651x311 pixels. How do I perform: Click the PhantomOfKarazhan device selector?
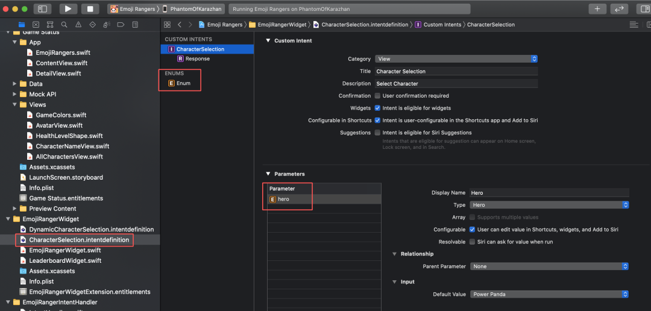[x=192, y=9]
